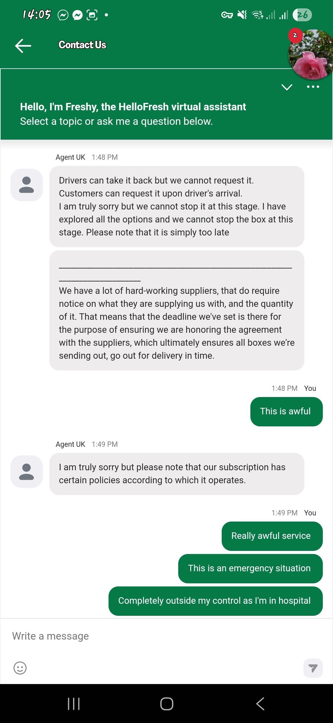Screen dimensions: 333x723
Task: Open the three-dot options menu
Action: (313, 87)
